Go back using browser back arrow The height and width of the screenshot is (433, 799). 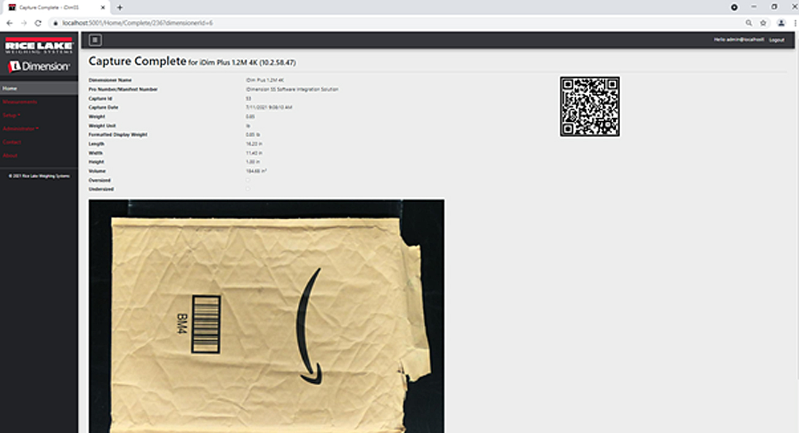pos(9,23)
